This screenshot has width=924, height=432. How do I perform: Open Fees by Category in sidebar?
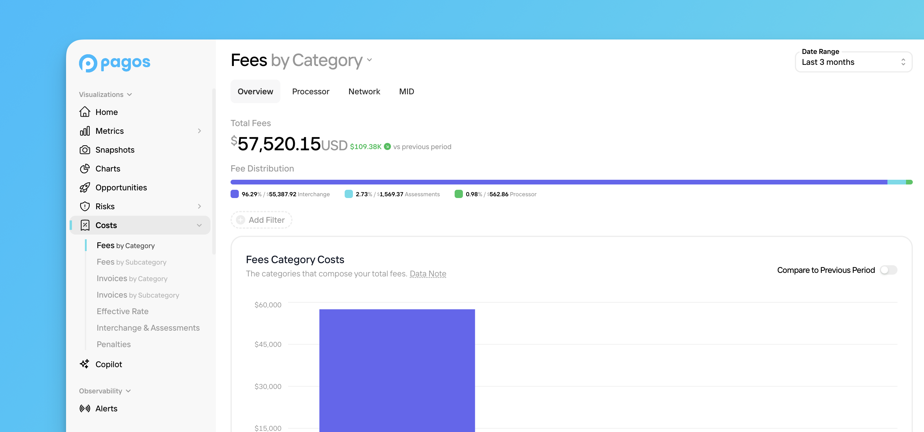click(x=126, y=245)
